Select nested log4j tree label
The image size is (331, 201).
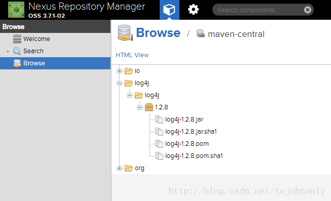(x=152, y=95)
